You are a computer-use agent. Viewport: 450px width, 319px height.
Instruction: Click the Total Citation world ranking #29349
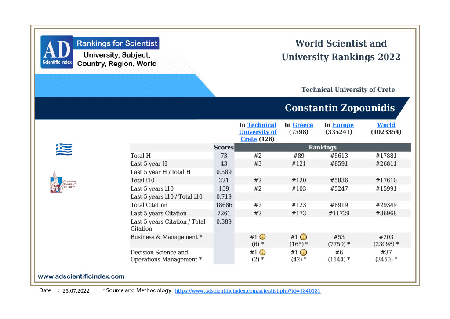click(386, 205)
